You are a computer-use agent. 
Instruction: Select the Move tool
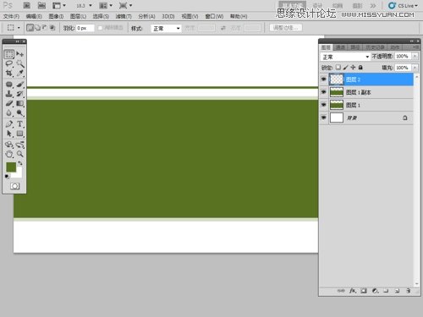pyautogui.click(x=19, y=54)
